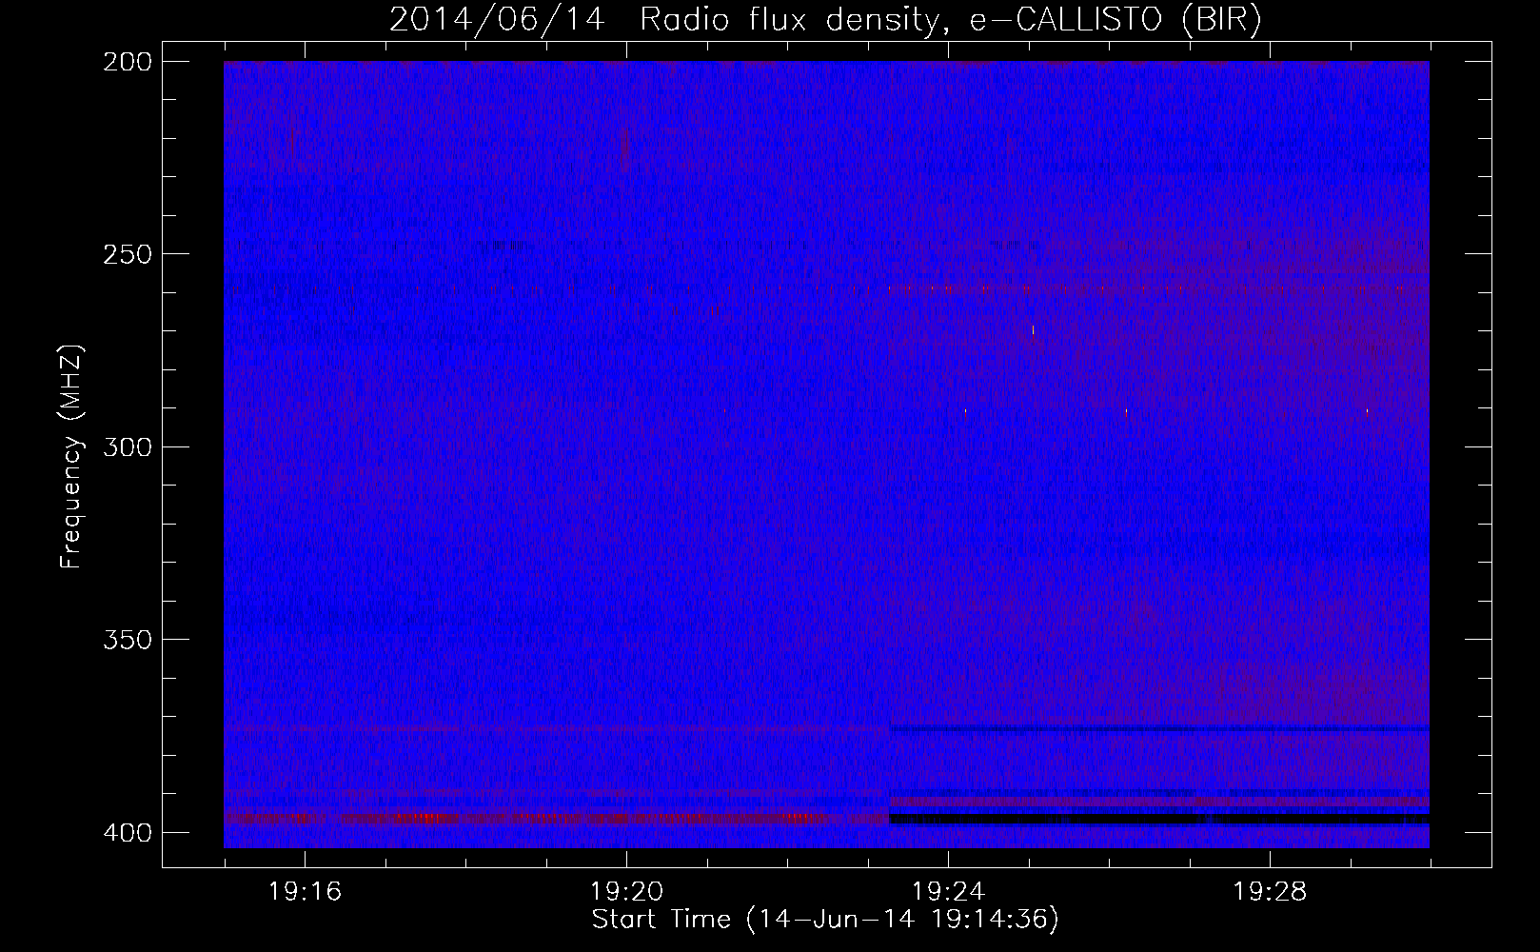
Task: Click the 'Start Time (14-Jun-14 19:14:36)' label
Action: tap(825, 920)
